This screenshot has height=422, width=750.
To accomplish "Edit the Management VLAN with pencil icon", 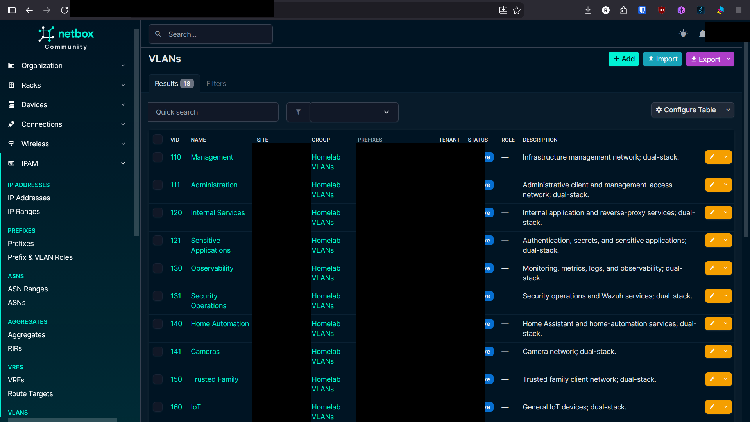I will (712, 157).
